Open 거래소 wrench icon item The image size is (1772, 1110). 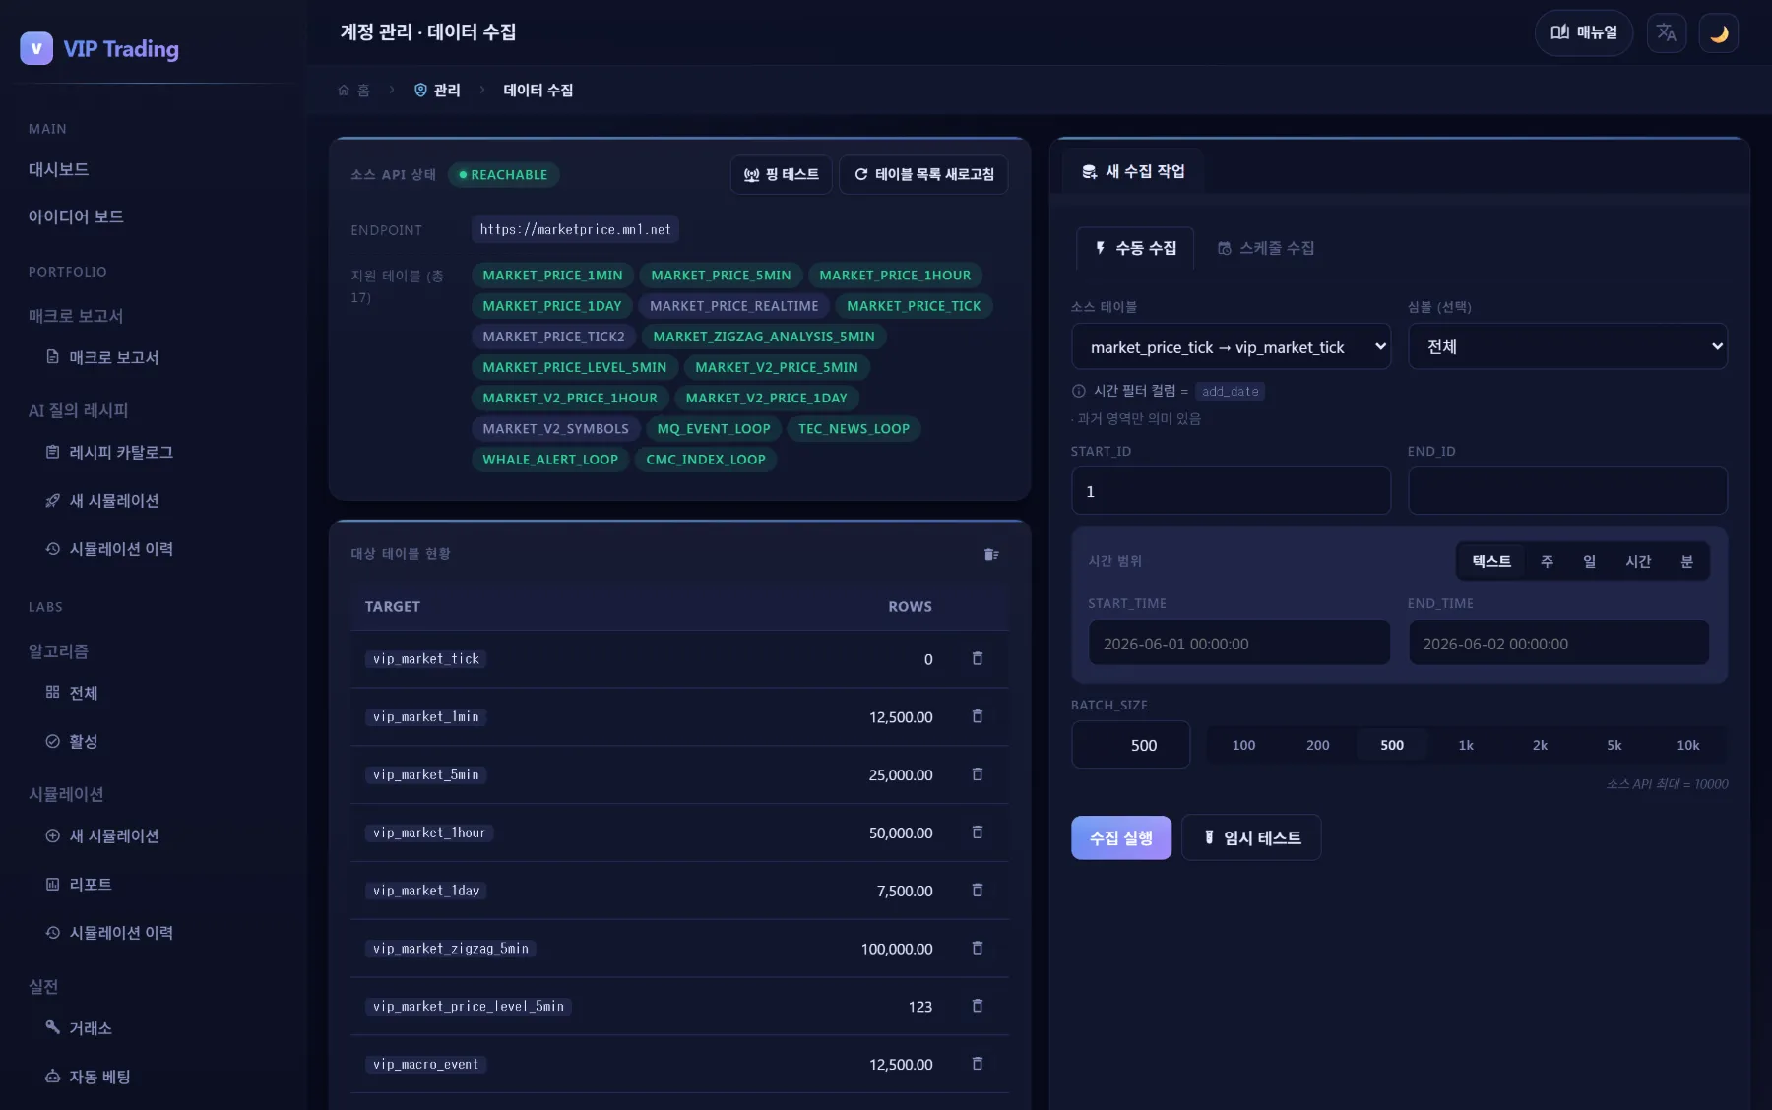coord(79,1028)
